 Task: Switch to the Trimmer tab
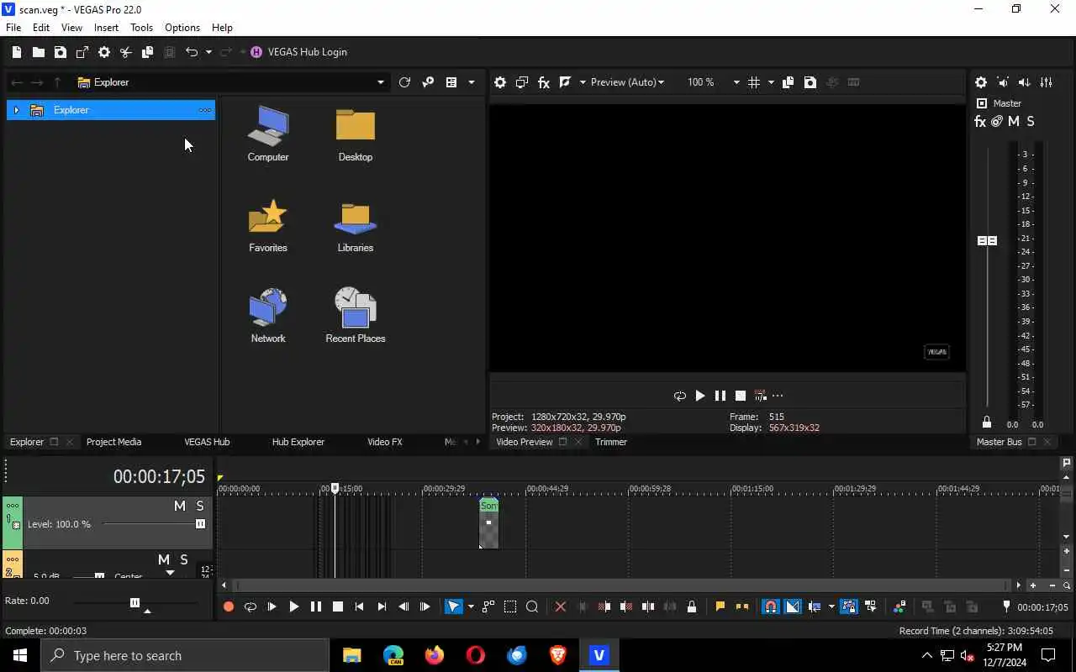pyautogui.click(x=611, y=442)
